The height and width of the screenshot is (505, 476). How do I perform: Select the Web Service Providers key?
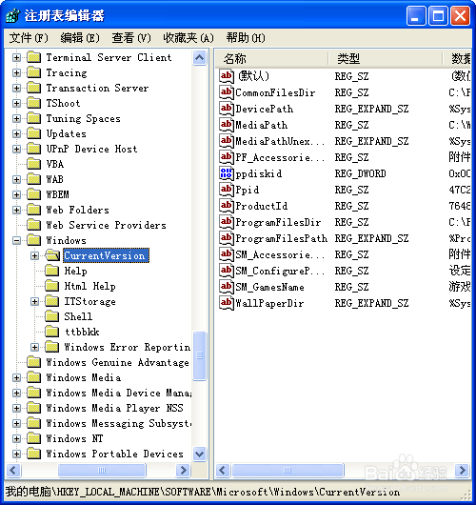[x=107, y=225]
